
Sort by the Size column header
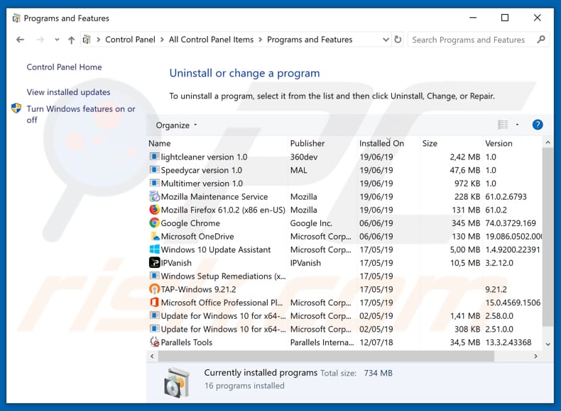[452, 143]
